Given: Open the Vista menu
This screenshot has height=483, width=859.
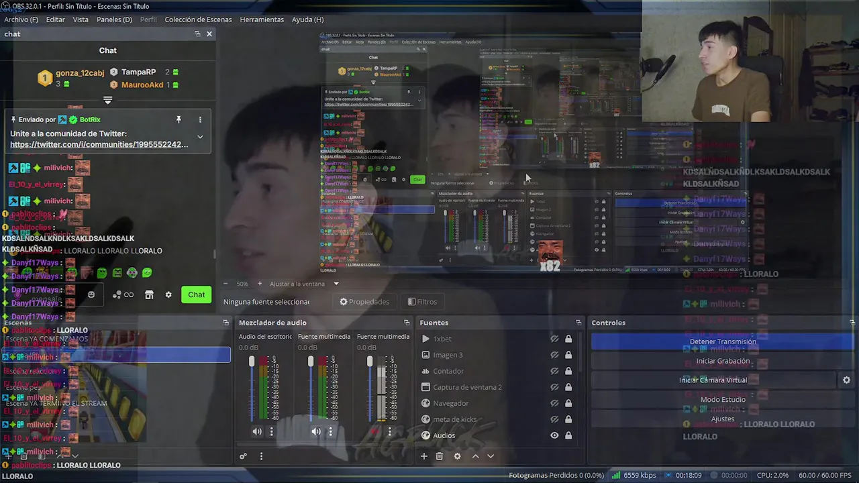Looking at the screenshot, I should click(x=81, y=19).
